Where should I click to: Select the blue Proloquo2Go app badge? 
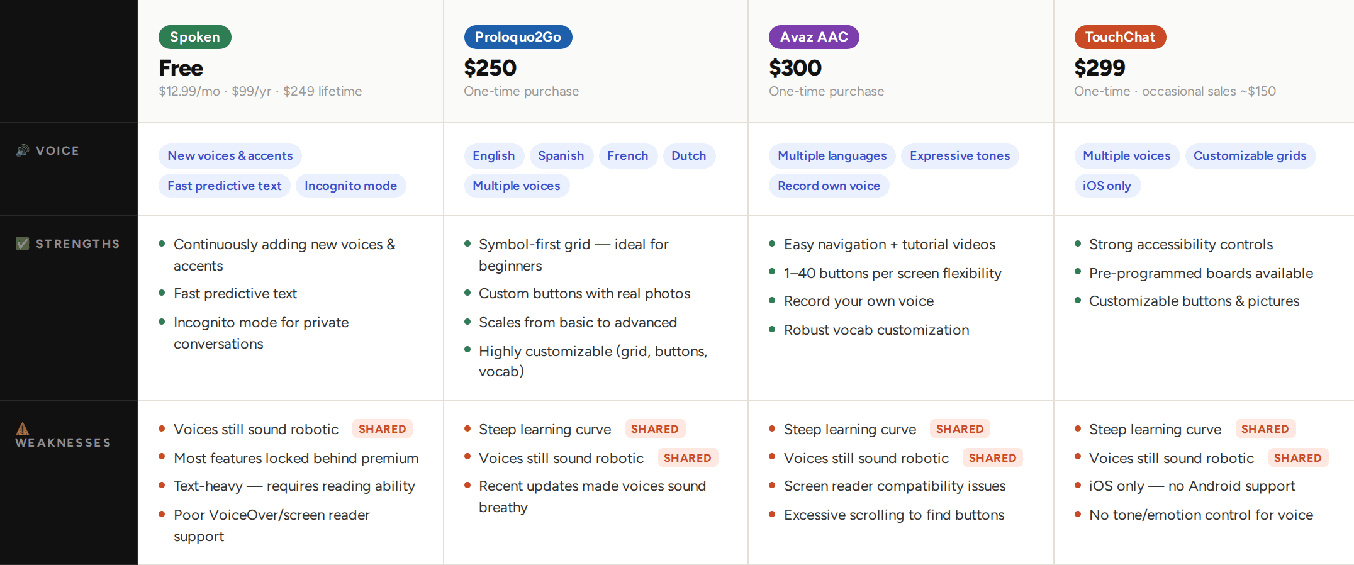(x=518, y=37)
